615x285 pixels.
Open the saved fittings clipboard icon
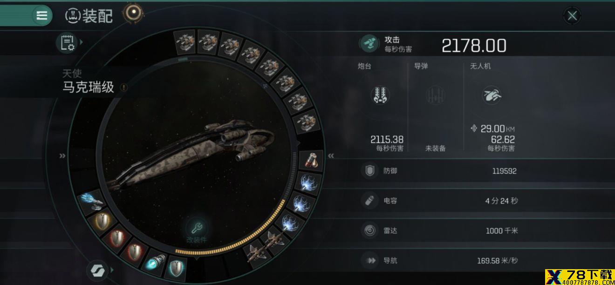click(x=66, y=42)
